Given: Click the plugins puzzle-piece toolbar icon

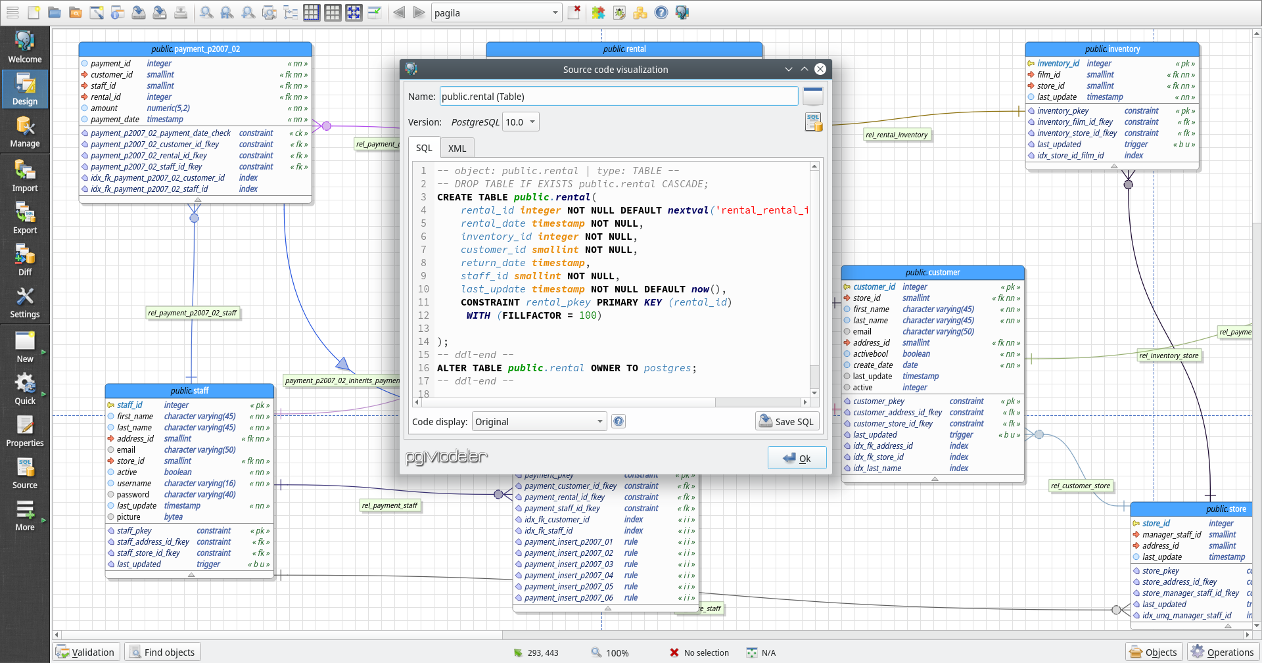Looking at the screenshot, I should [597, 12].
